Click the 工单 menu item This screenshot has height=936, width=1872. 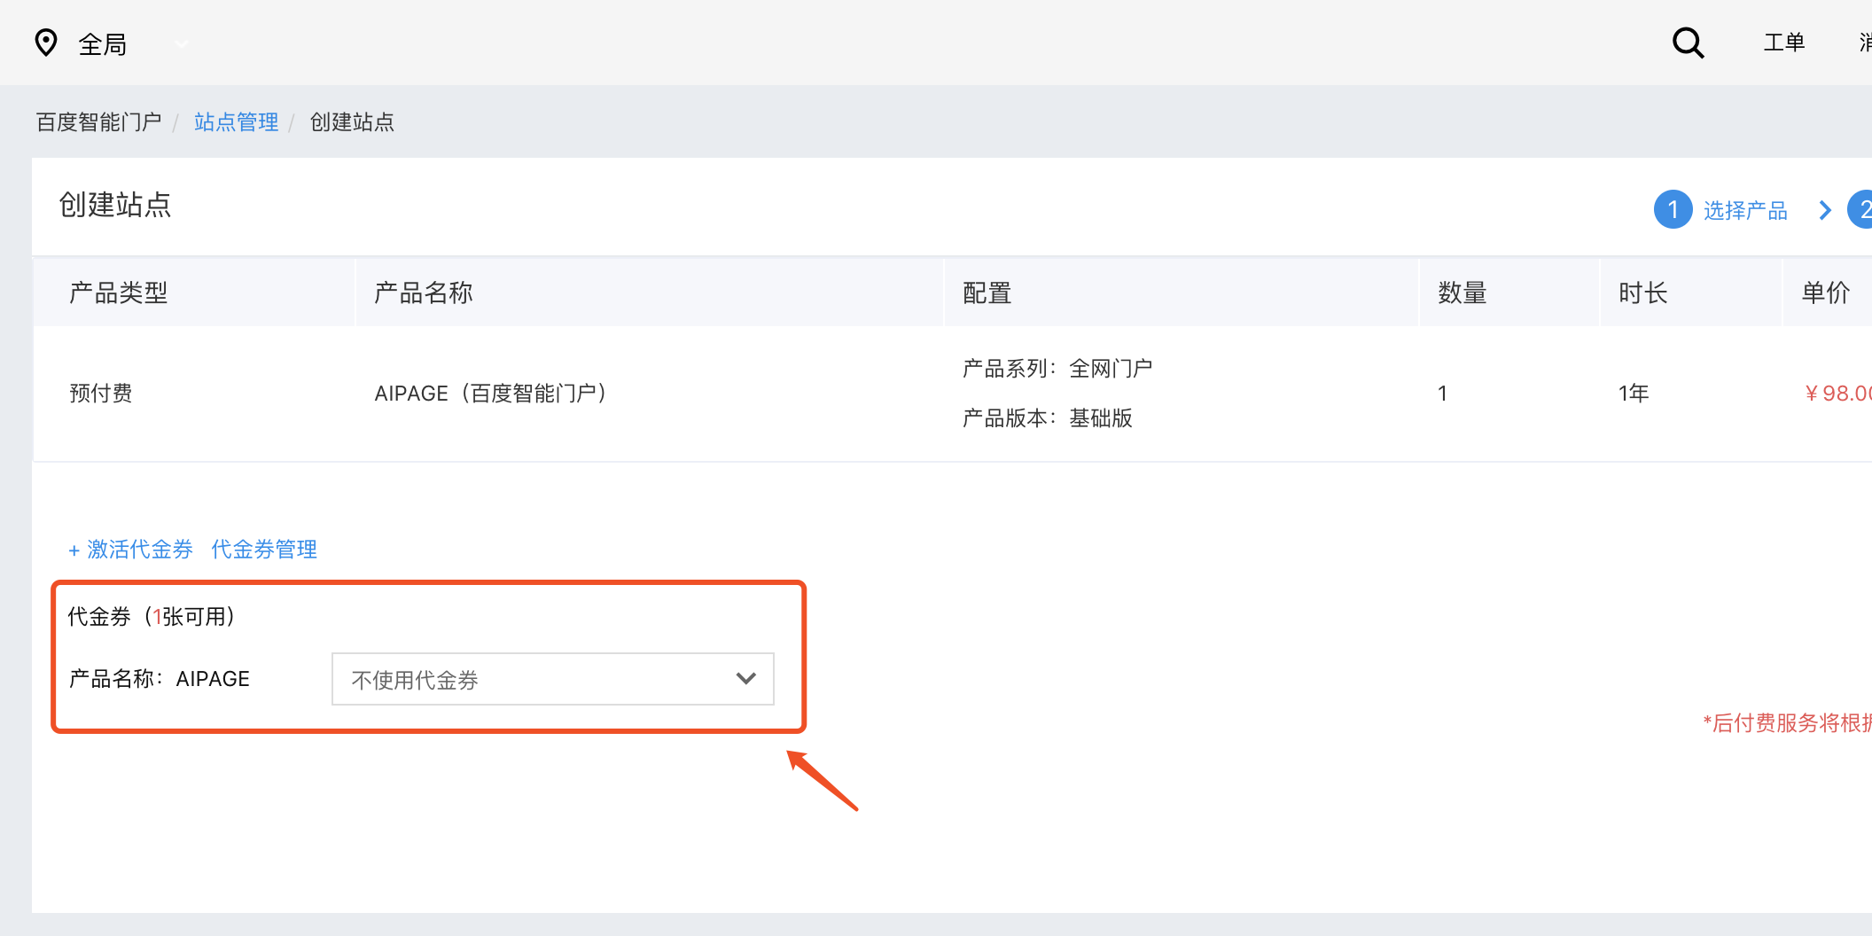[1784, 42]
